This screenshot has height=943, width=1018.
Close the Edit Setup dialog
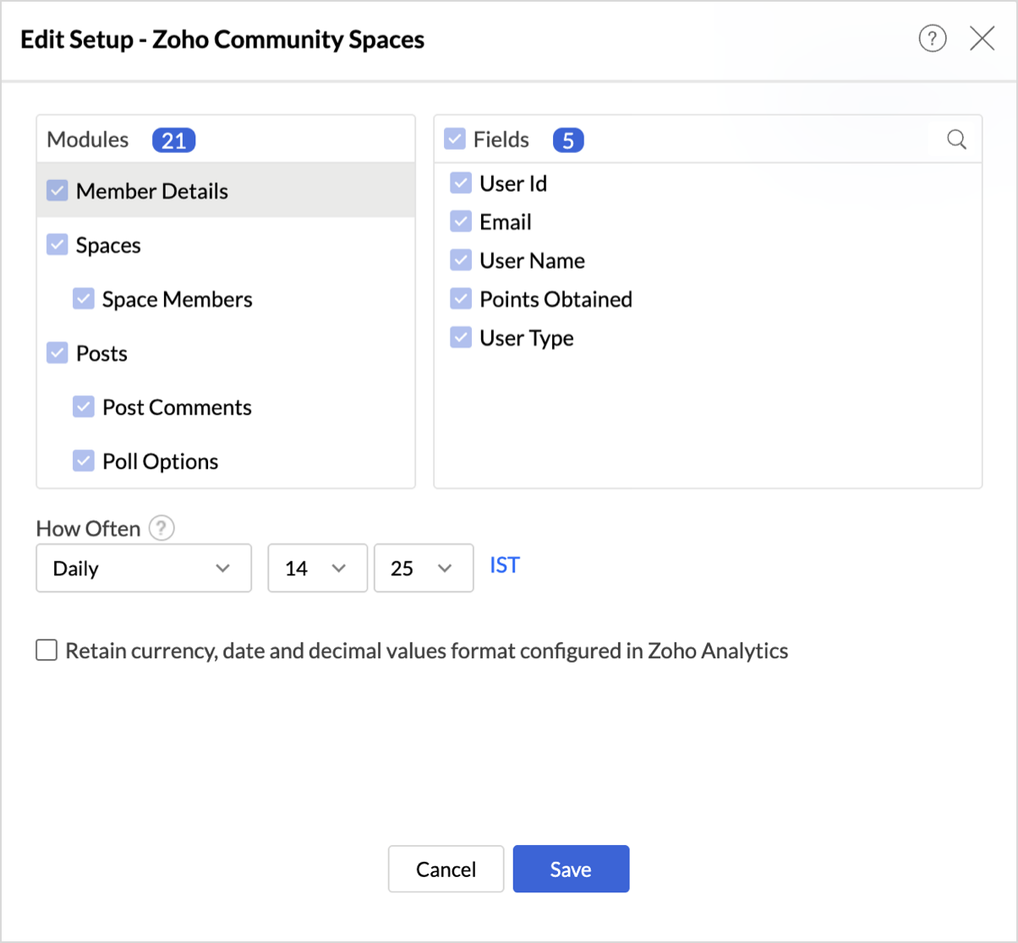pos(982,39)
